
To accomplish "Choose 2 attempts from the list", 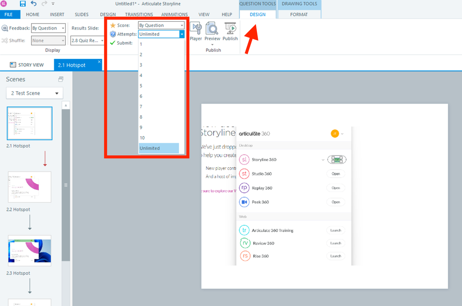I will click(x=159, y=55).
